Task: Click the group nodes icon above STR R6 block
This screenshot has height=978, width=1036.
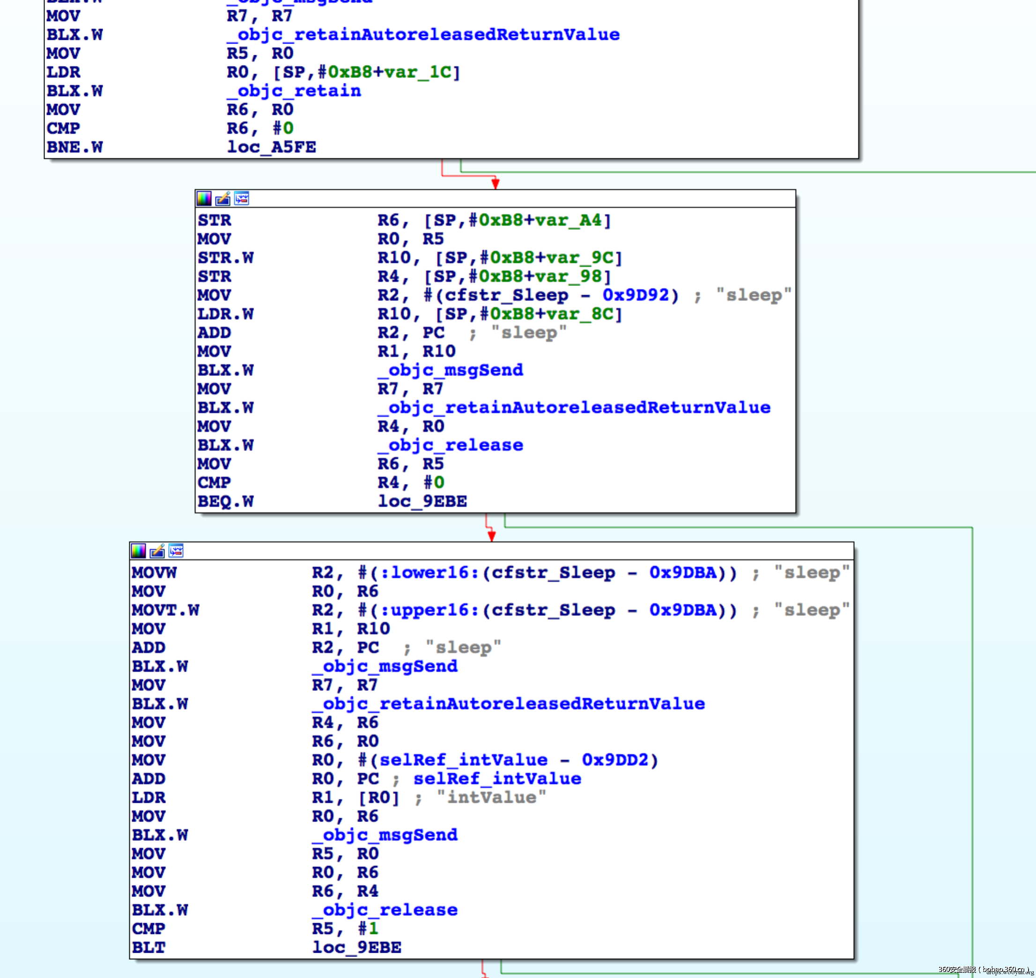Action: 241,199
